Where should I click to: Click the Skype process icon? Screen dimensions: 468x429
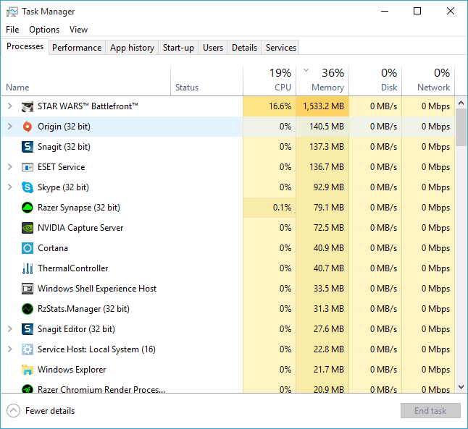click(28, 187)
